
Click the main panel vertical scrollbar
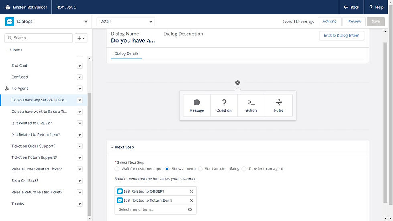(x=385, y=123)
